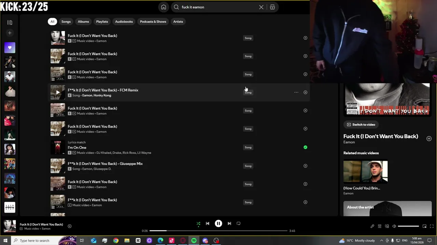Remove I'm On One from saved songs via its green check
Viewport: 437px width, 245px height.
(305, 147)
